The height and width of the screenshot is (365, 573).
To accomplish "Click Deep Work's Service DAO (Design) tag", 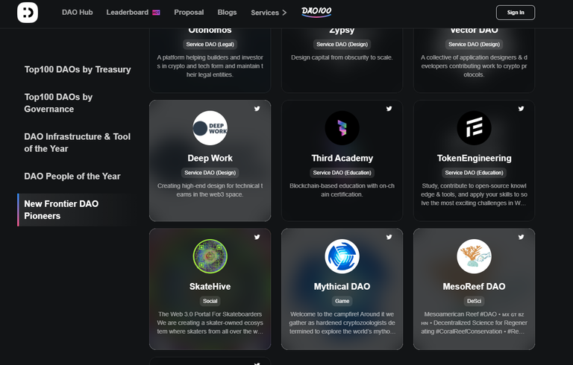I will (210, 173).
